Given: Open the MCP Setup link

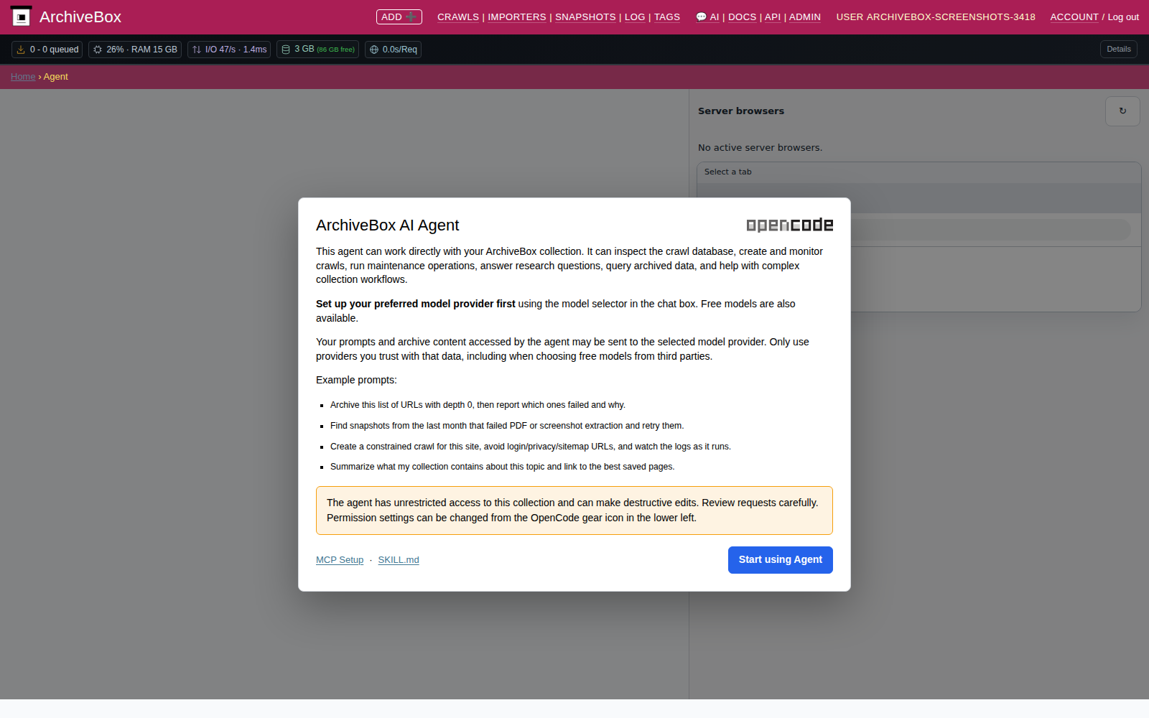Looking at the screenshot, I should click(x=340, y=560).
